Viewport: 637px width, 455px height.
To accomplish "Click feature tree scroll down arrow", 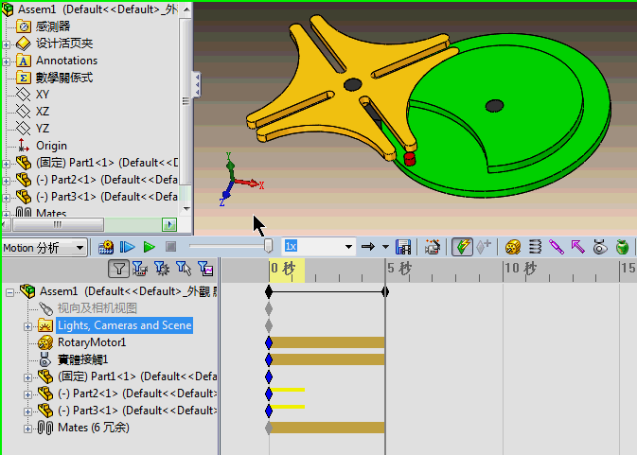I will [186, 209].
